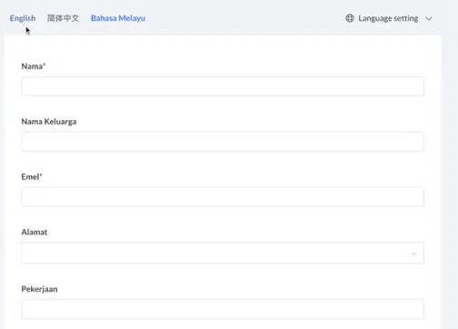The width and height of the screenshot is (458, 329).
Task: Open the Language setting menu text
Action: (x=388, y=18)
